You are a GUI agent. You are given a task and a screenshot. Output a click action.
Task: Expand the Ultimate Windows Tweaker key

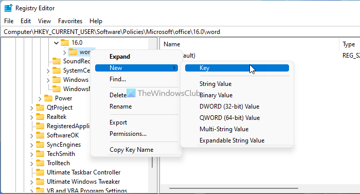tap(31, 182)
